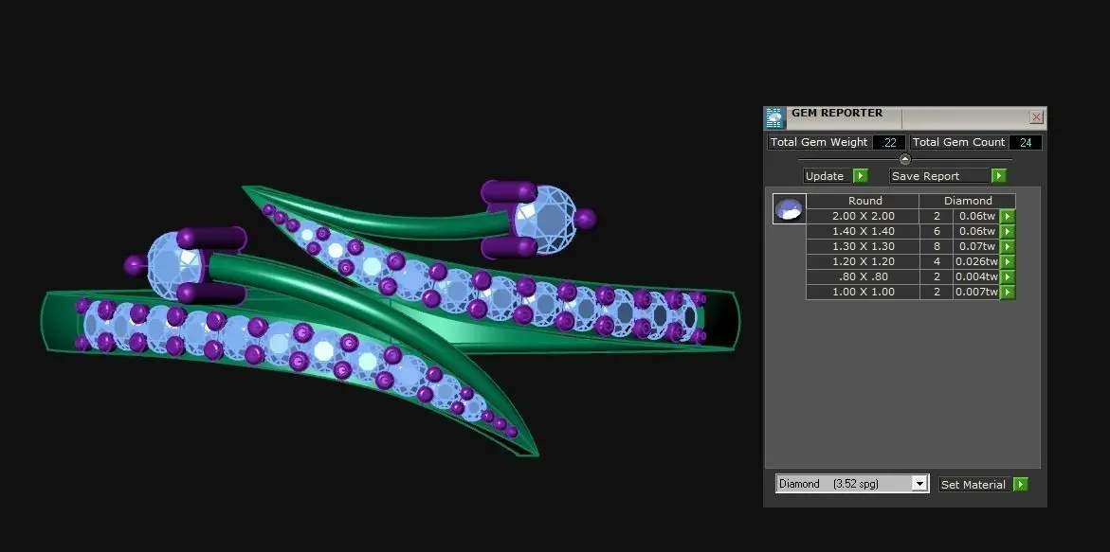This screenshot has height=552, width=1110.
Task: Click the count 8 in 1.30 row
Action: point(937,247)
